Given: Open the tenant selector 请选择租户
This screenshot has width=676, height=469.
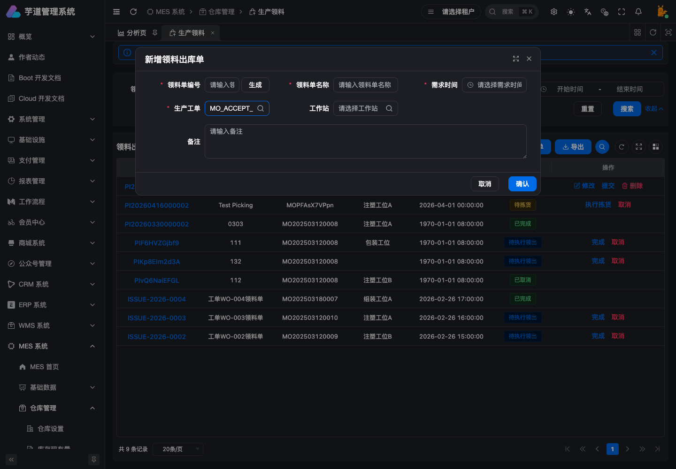Looking at the screenshot, I should tap(451, 12).
